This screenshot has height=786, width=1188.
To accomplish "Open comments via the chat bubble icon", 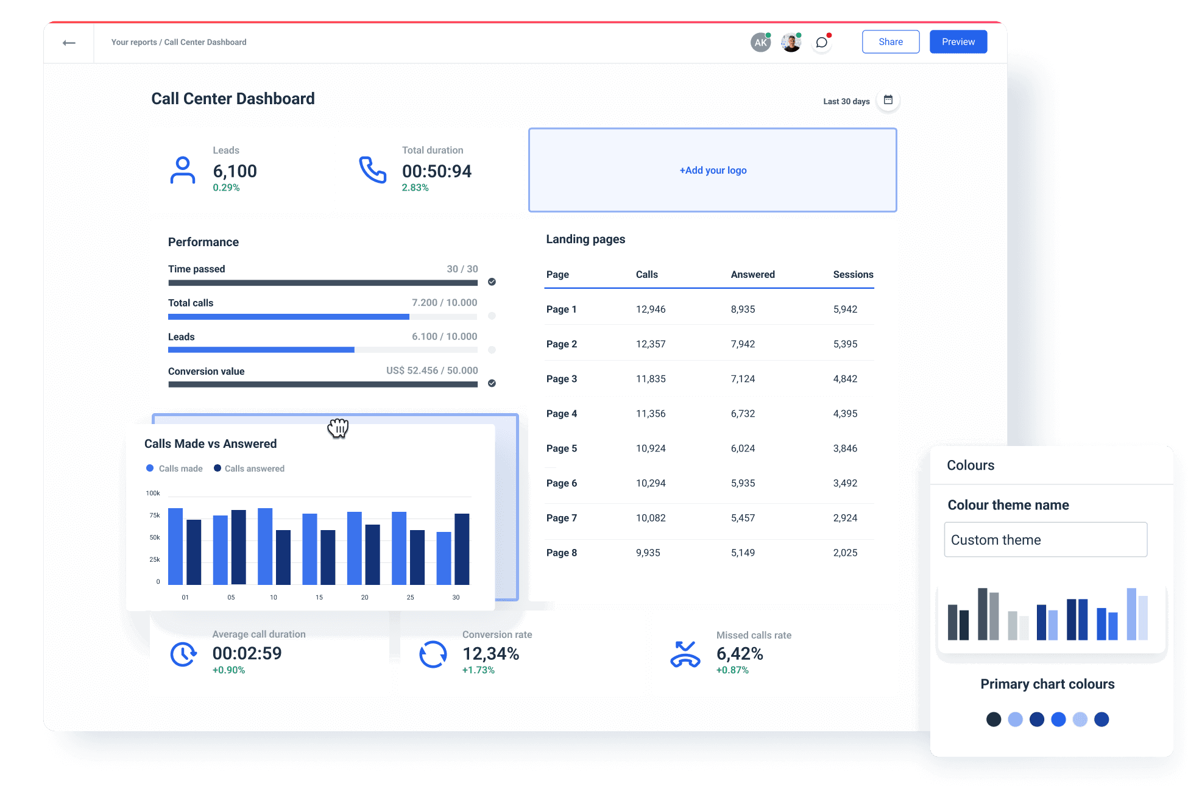I will tap(821, 41).
